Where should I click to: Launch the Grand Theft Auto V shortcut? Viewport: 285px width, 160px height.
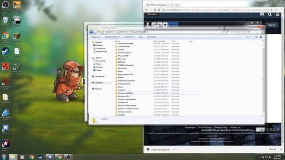(17, 69)
